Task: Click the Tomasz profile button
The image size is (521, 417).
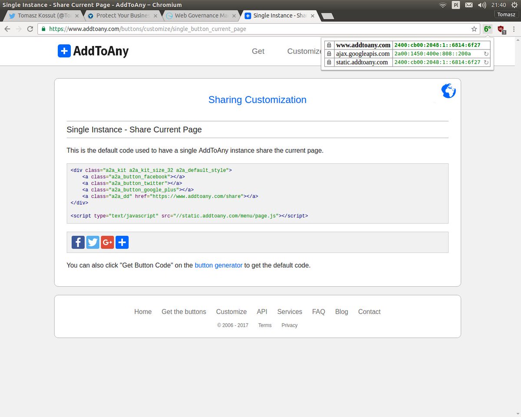Action: click(506, 14)
